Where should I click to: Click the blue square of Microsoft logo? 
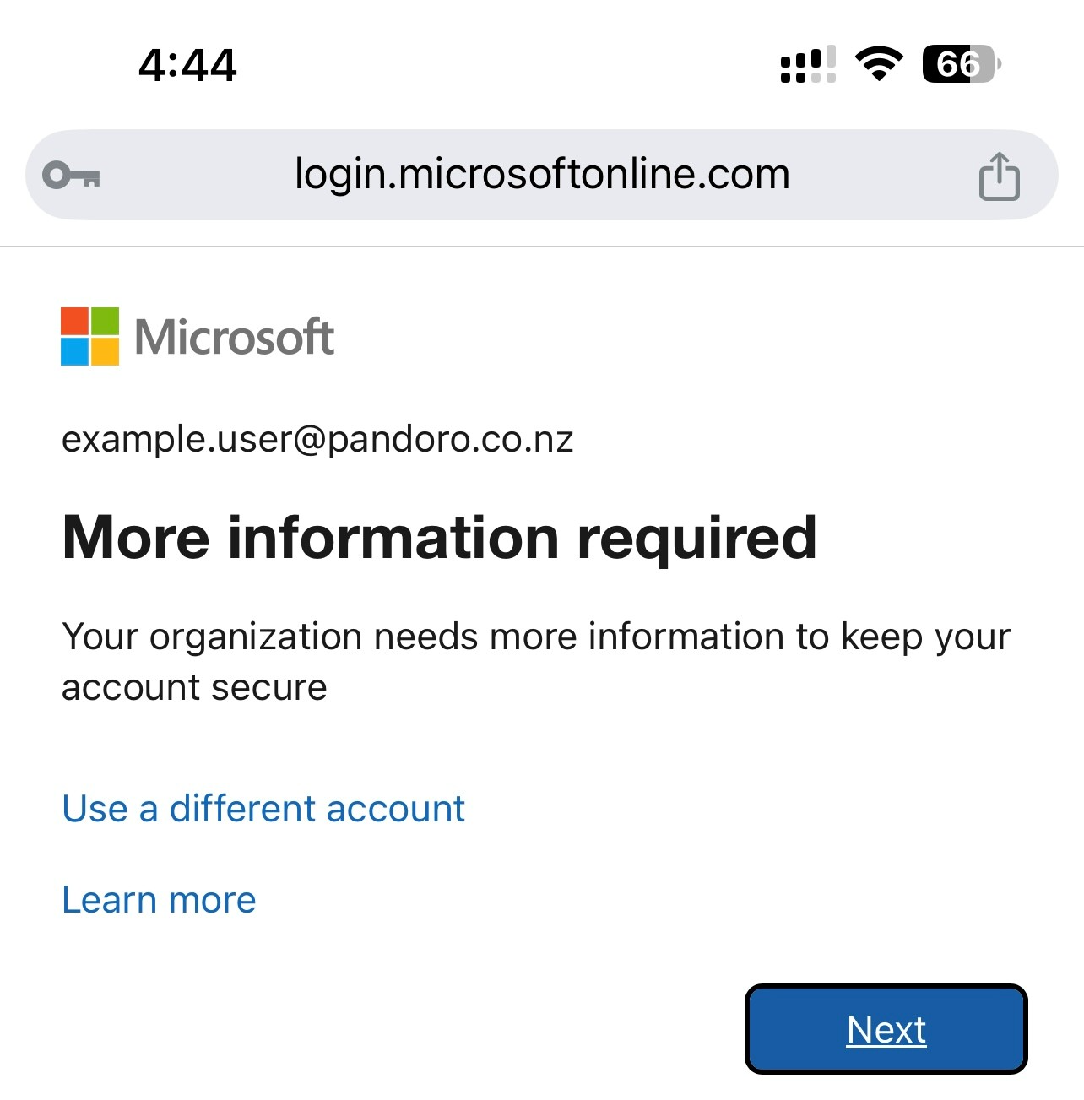(75, 351)
